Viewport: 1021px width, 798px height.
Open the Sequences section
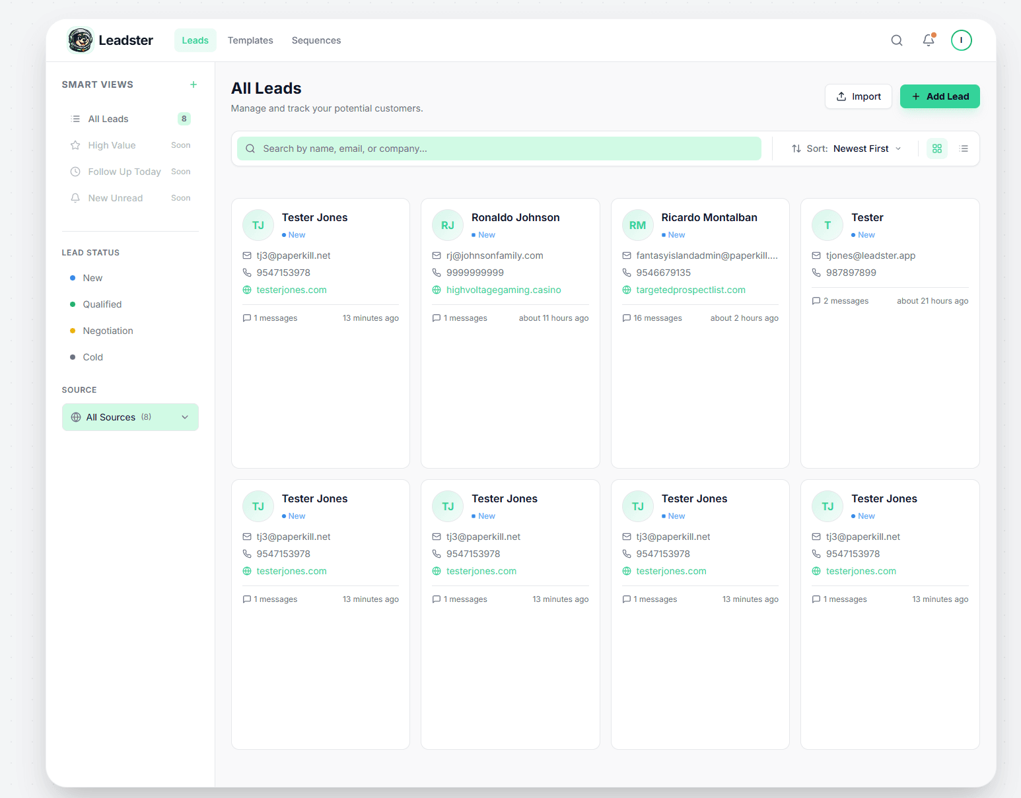[316, 40]
